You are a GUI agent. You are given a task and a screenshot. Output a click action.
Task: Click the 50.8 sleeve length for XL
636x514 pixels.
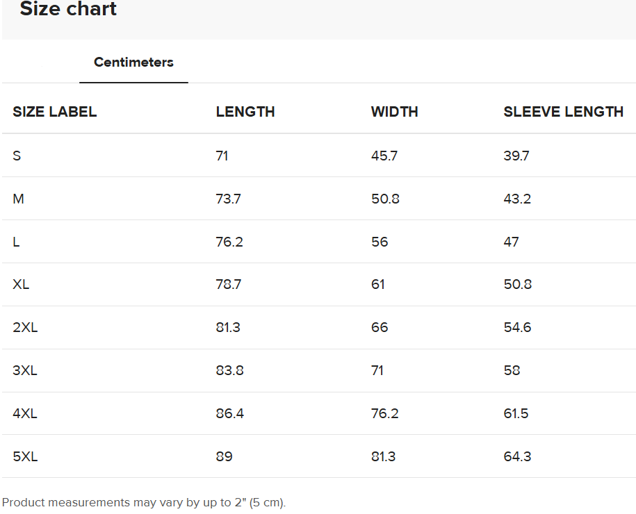point(519,284)
